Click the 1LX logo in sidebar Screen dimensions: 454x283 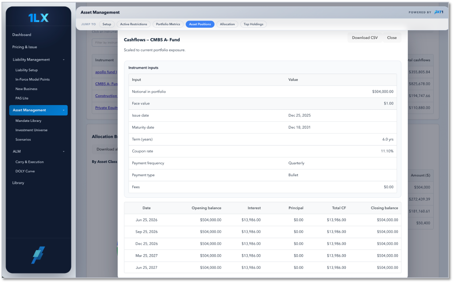click(x=39, y=18)
